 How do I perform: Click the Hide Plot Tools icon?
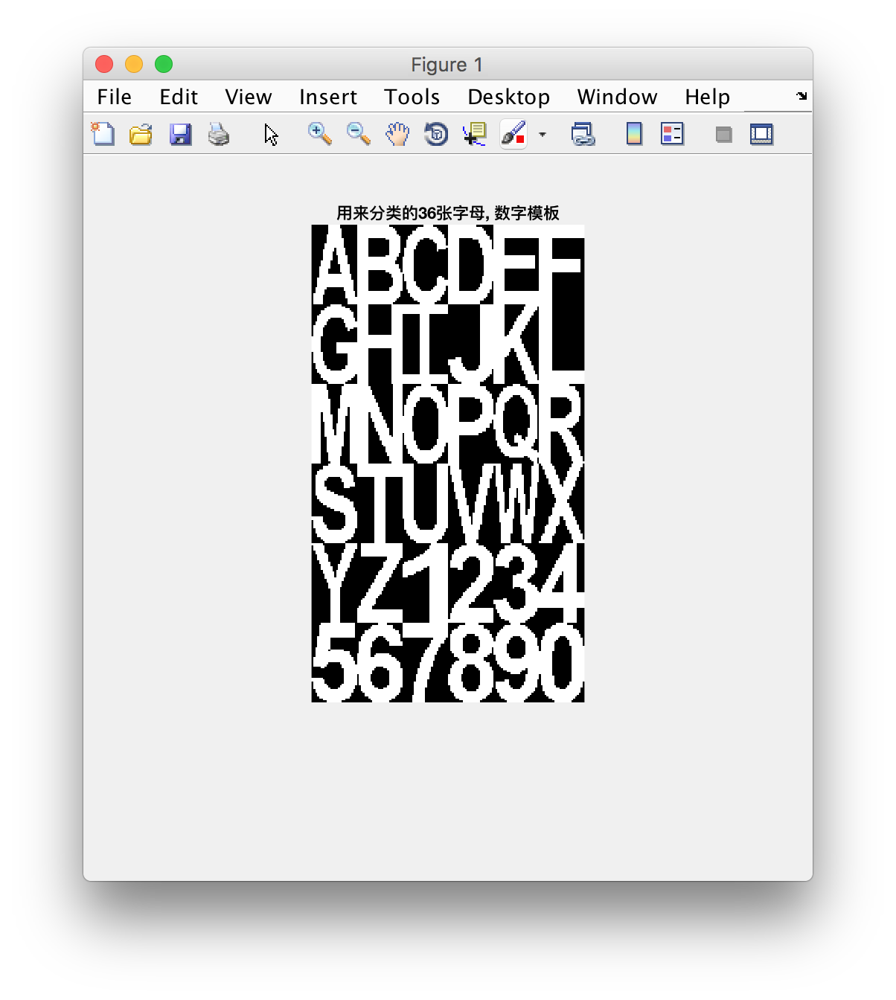[723, 135]
